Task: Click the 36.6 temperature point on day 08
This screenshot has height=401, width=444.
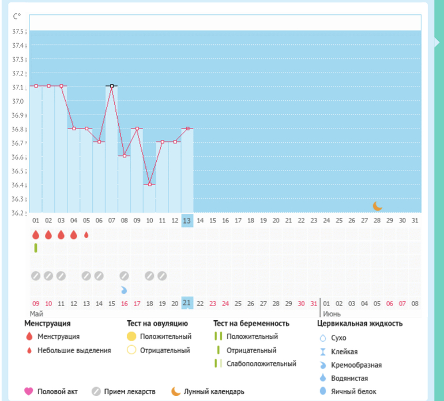Action: pos(125,156)
